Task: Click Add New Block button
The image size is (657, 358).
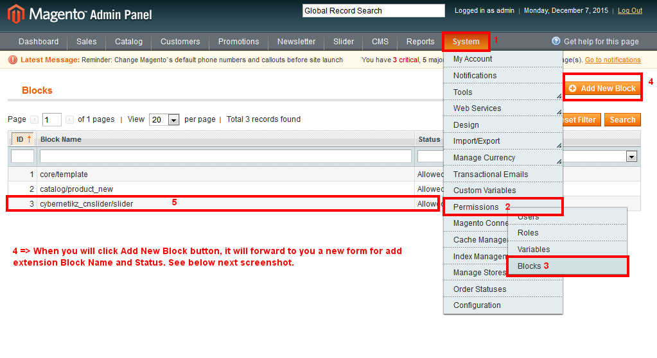Action: coord(602,89)
